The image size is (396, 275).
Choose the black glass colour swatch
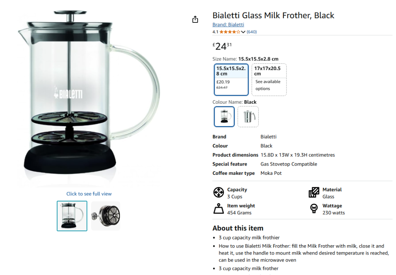(224, 116)
